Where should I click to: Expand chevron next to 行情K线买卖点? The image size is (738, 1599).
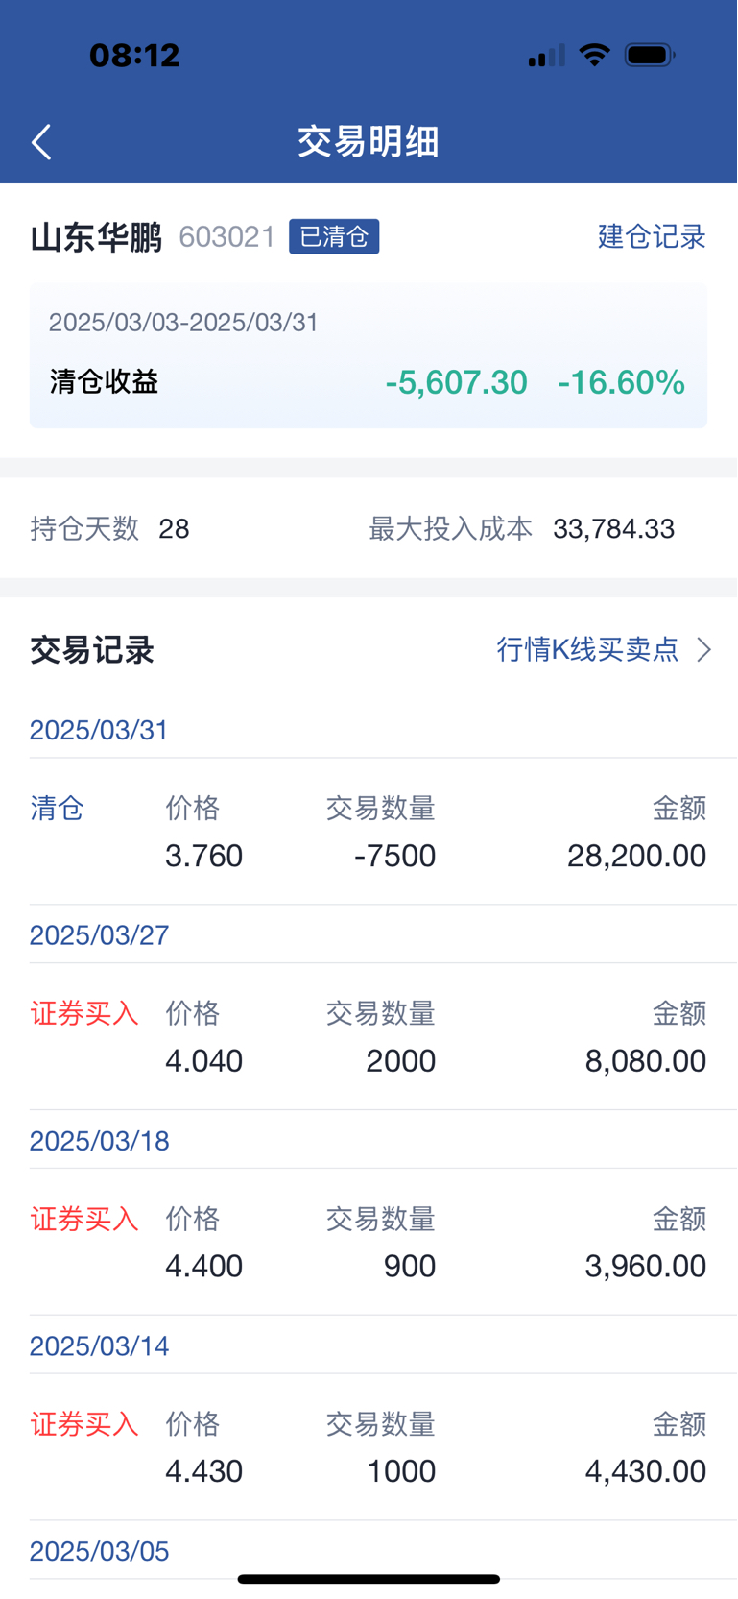point(704,650)
